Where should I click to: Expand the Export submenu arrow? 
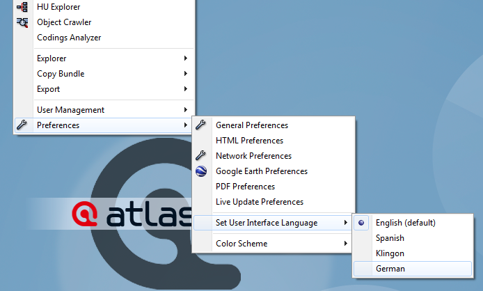point(185,89)
